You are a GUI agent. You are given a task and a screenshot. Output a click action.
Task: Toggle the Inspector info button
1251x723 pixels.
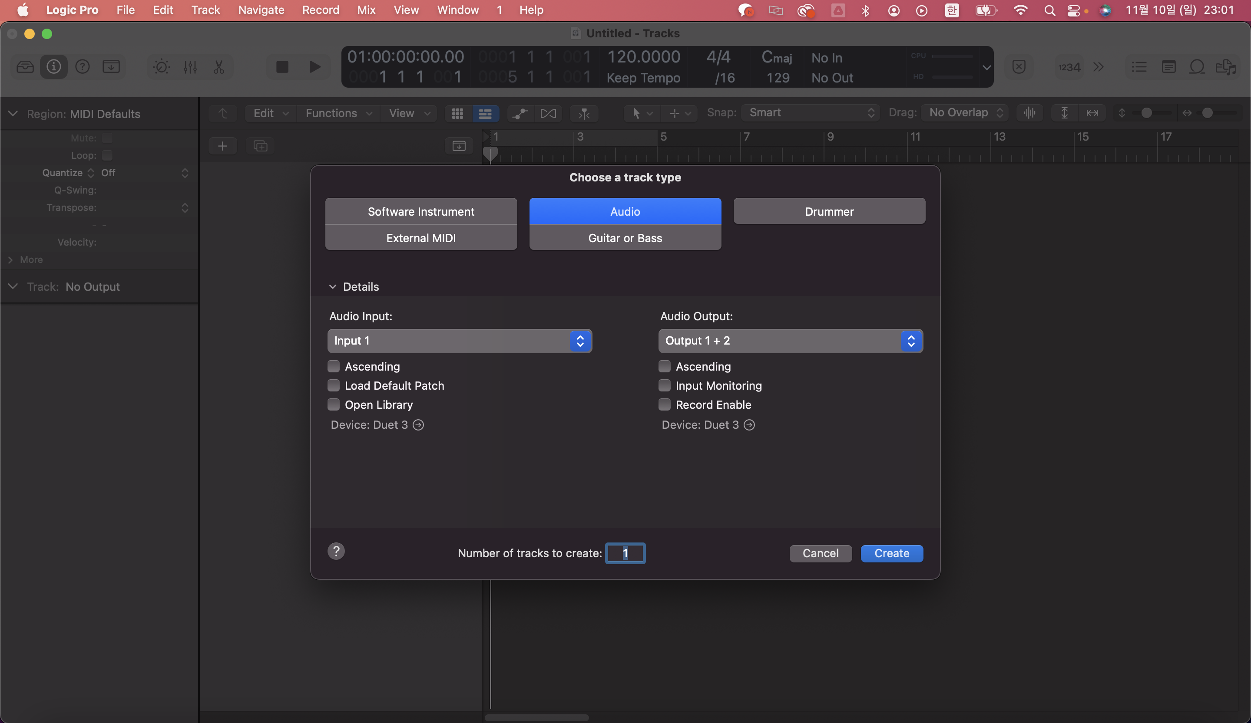pos(53,66)
